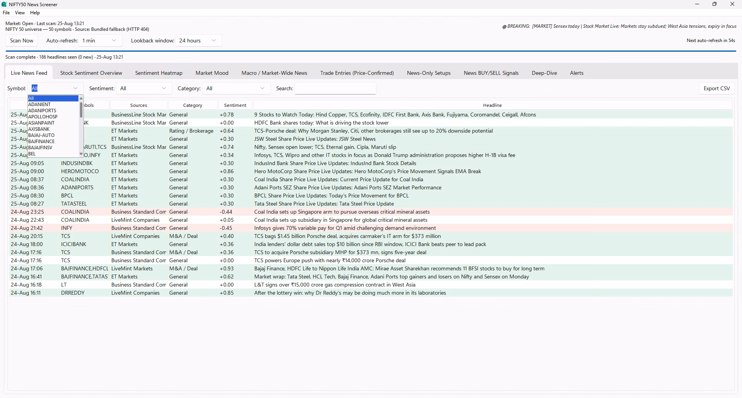Screen dimensions: 742x398
Task: Pick APOLLOHOSP in the symbol list
Action: [53, 117]
